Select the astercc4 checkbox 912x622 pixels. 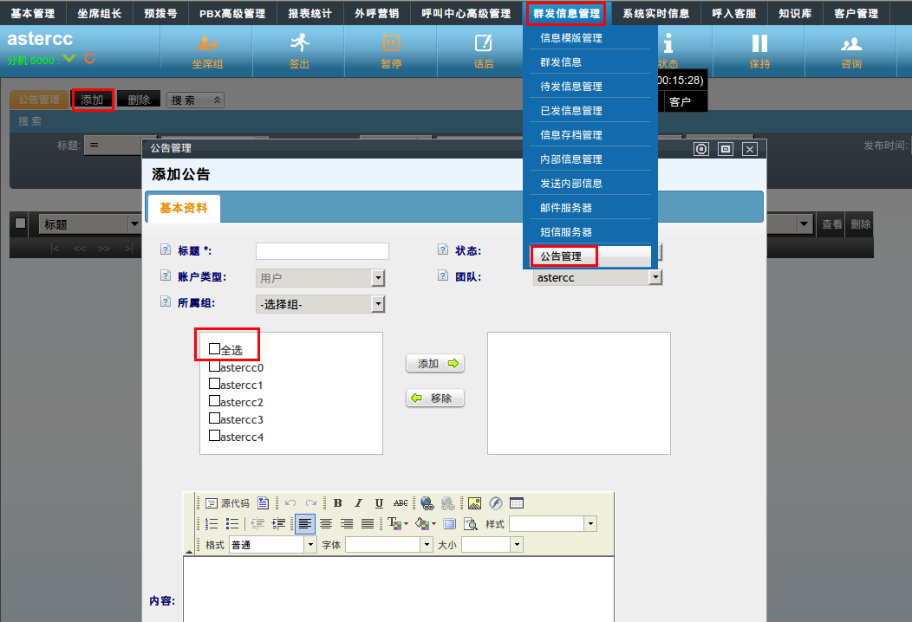[x=215, y=436]
